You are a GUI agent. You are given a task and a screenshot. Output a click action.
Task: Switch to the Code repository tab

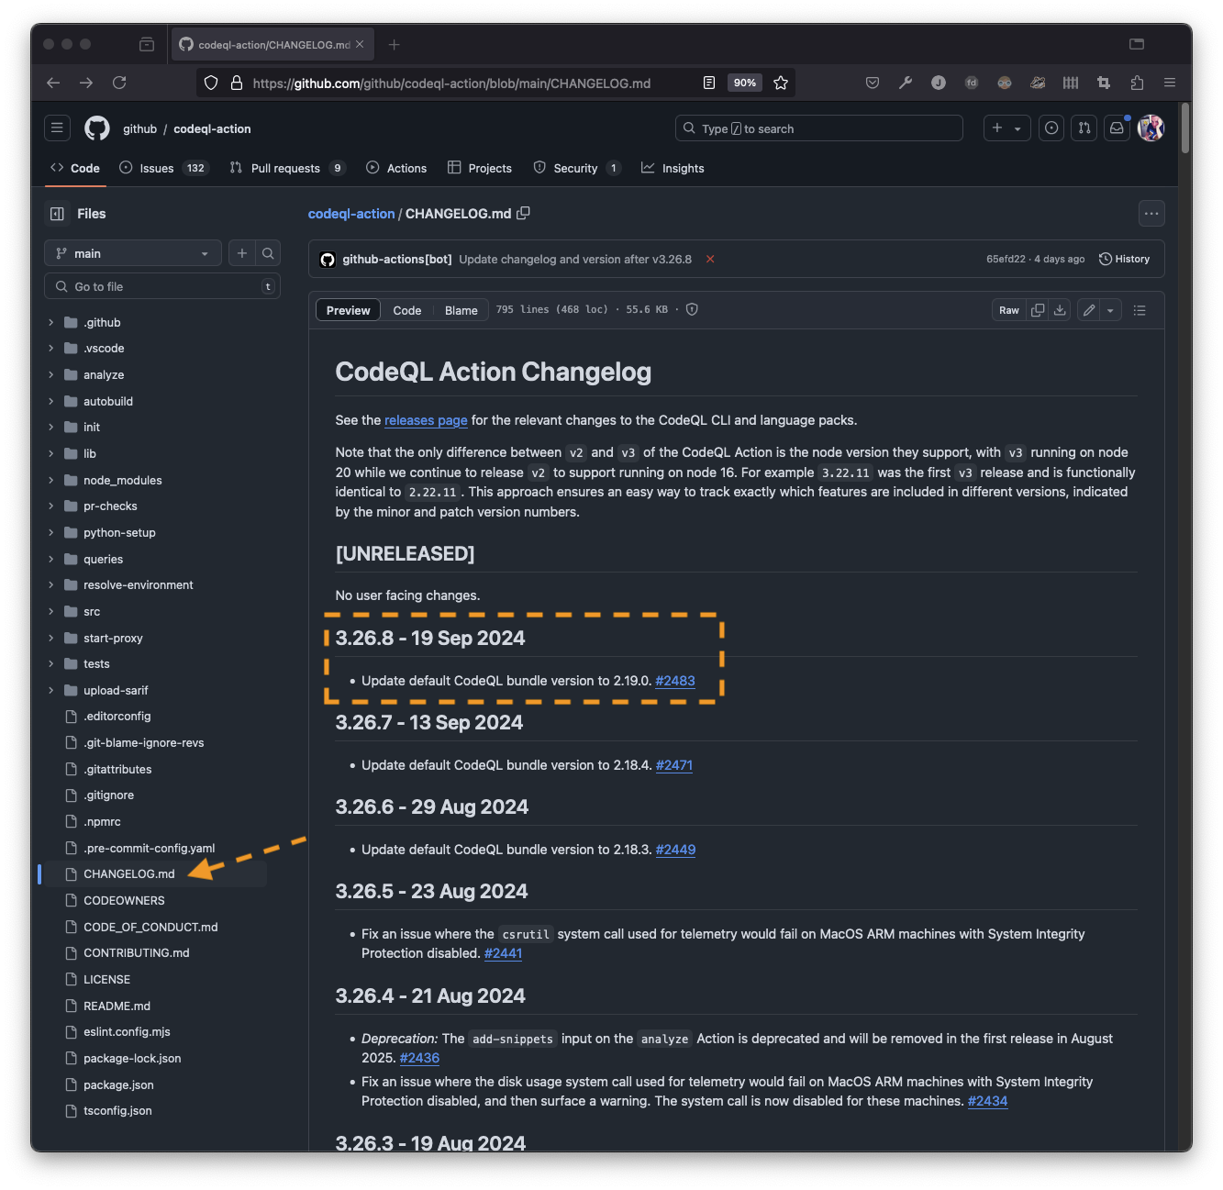click(x=75, y=168)
